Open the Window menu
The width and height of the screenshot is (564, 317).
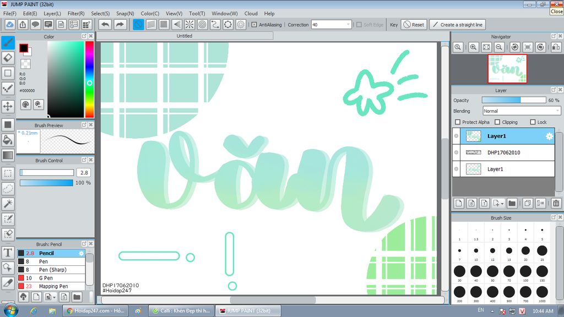[225, 13]
